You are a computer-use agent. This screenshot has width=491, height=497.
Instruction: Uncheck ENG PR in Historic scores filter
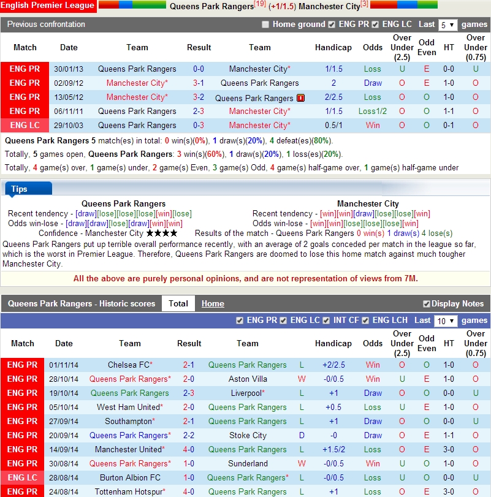coord(240,321)
